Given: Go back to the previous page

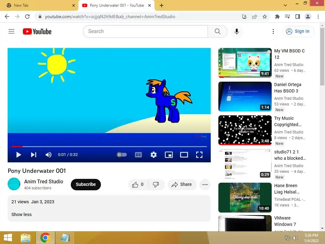Looking at the screenshot, I should [x=7, y=17].
